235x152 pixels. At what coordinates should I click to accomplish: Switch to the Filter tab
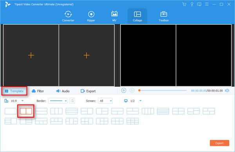click(38, 91)
